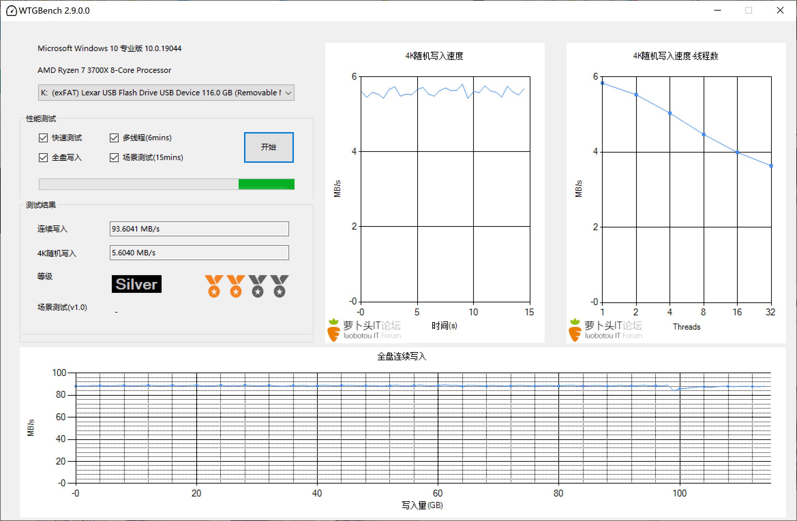
Task: Click the 32-thread data point on chart
Action: coord(771,166)
